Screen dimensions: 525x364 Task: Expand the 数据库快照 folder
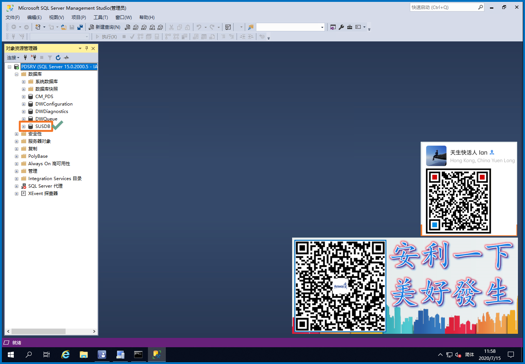coord(23,89)
